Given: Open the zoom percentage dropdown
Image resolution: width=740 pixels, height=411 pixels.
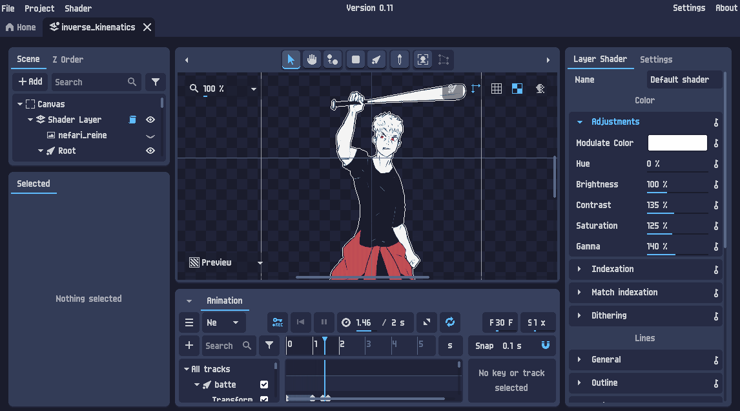Looking at the screenshot, I should coord(254,89).
